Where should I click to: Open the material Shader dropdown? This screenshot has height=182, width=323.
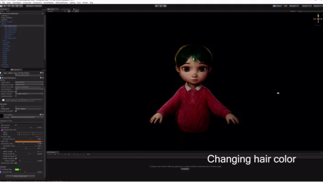(27, 117)
